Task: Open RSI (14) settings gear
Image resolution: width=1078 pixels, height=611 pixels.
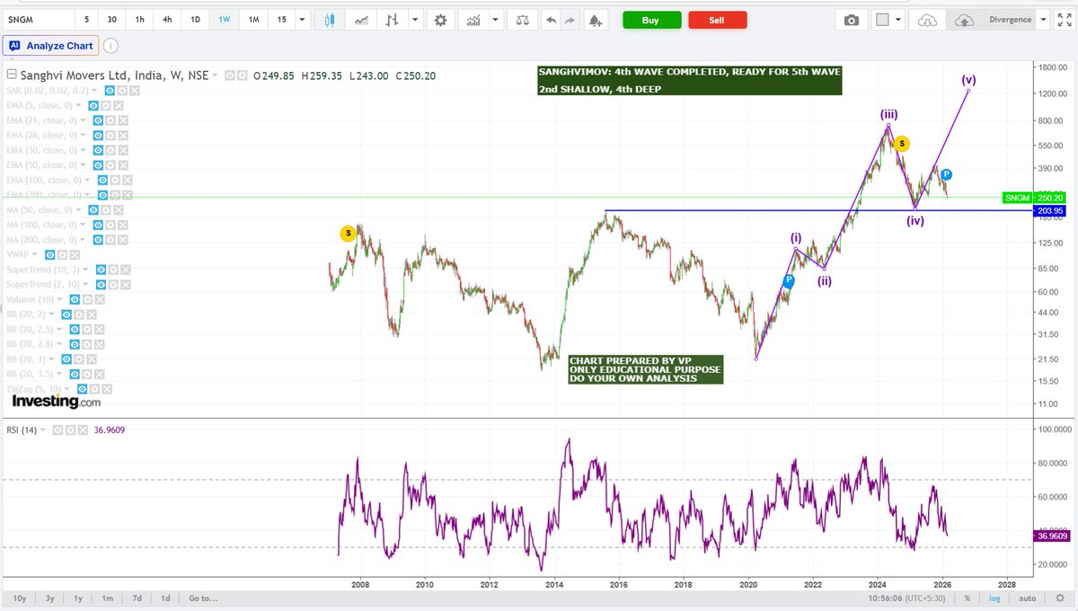Action: [71, 429]
